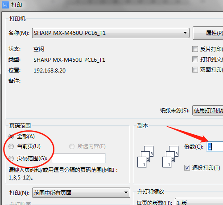Click the dropdown arrow beside SHARP MX-M450U
The height and width of the screenshot is (205, 223).
[x=185, y=33]
